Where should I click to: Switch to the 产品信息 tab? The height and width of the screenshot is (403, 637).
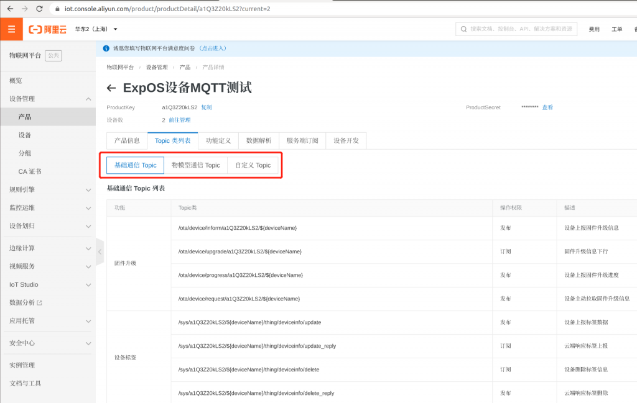click(x=127, y=141)
